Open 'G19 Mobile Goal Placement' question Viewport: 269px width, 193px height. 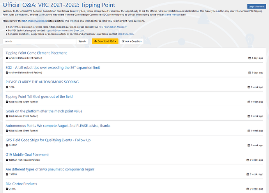tap(27, 154)
